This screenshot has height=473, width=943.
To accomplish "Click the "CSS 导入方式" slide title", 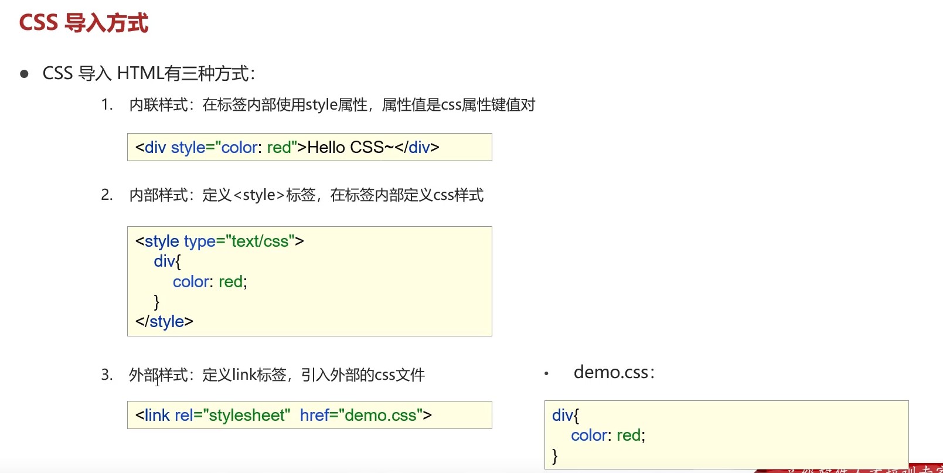I will click(83, 23).
